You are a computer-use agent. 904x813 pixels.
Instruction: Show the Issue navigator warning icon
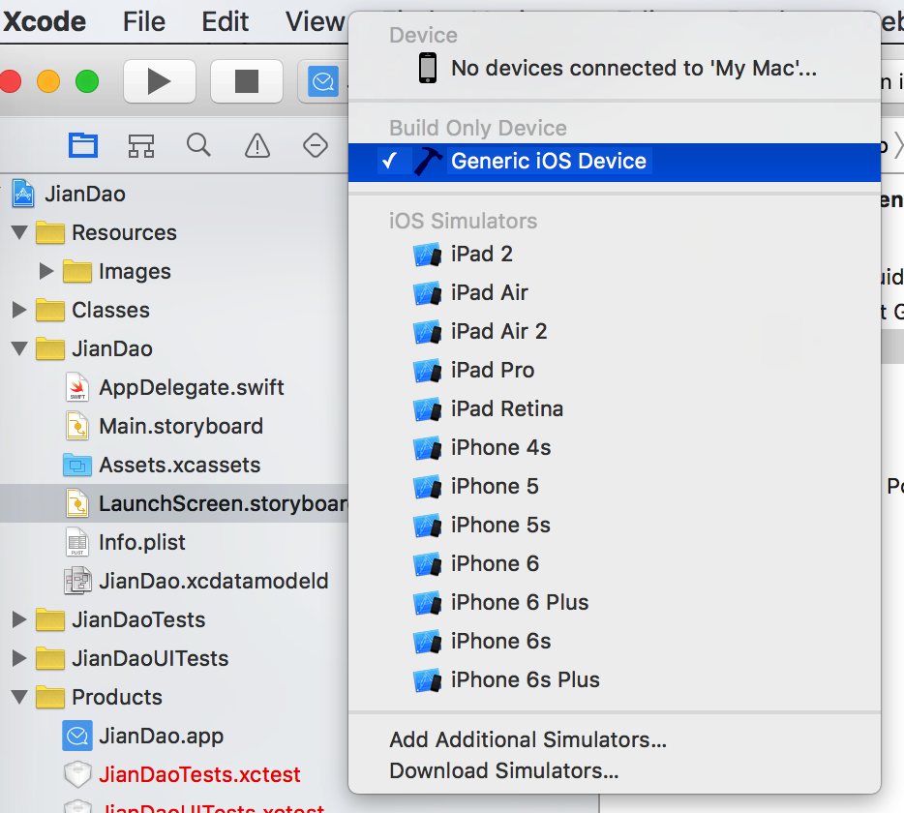point(257,145)
